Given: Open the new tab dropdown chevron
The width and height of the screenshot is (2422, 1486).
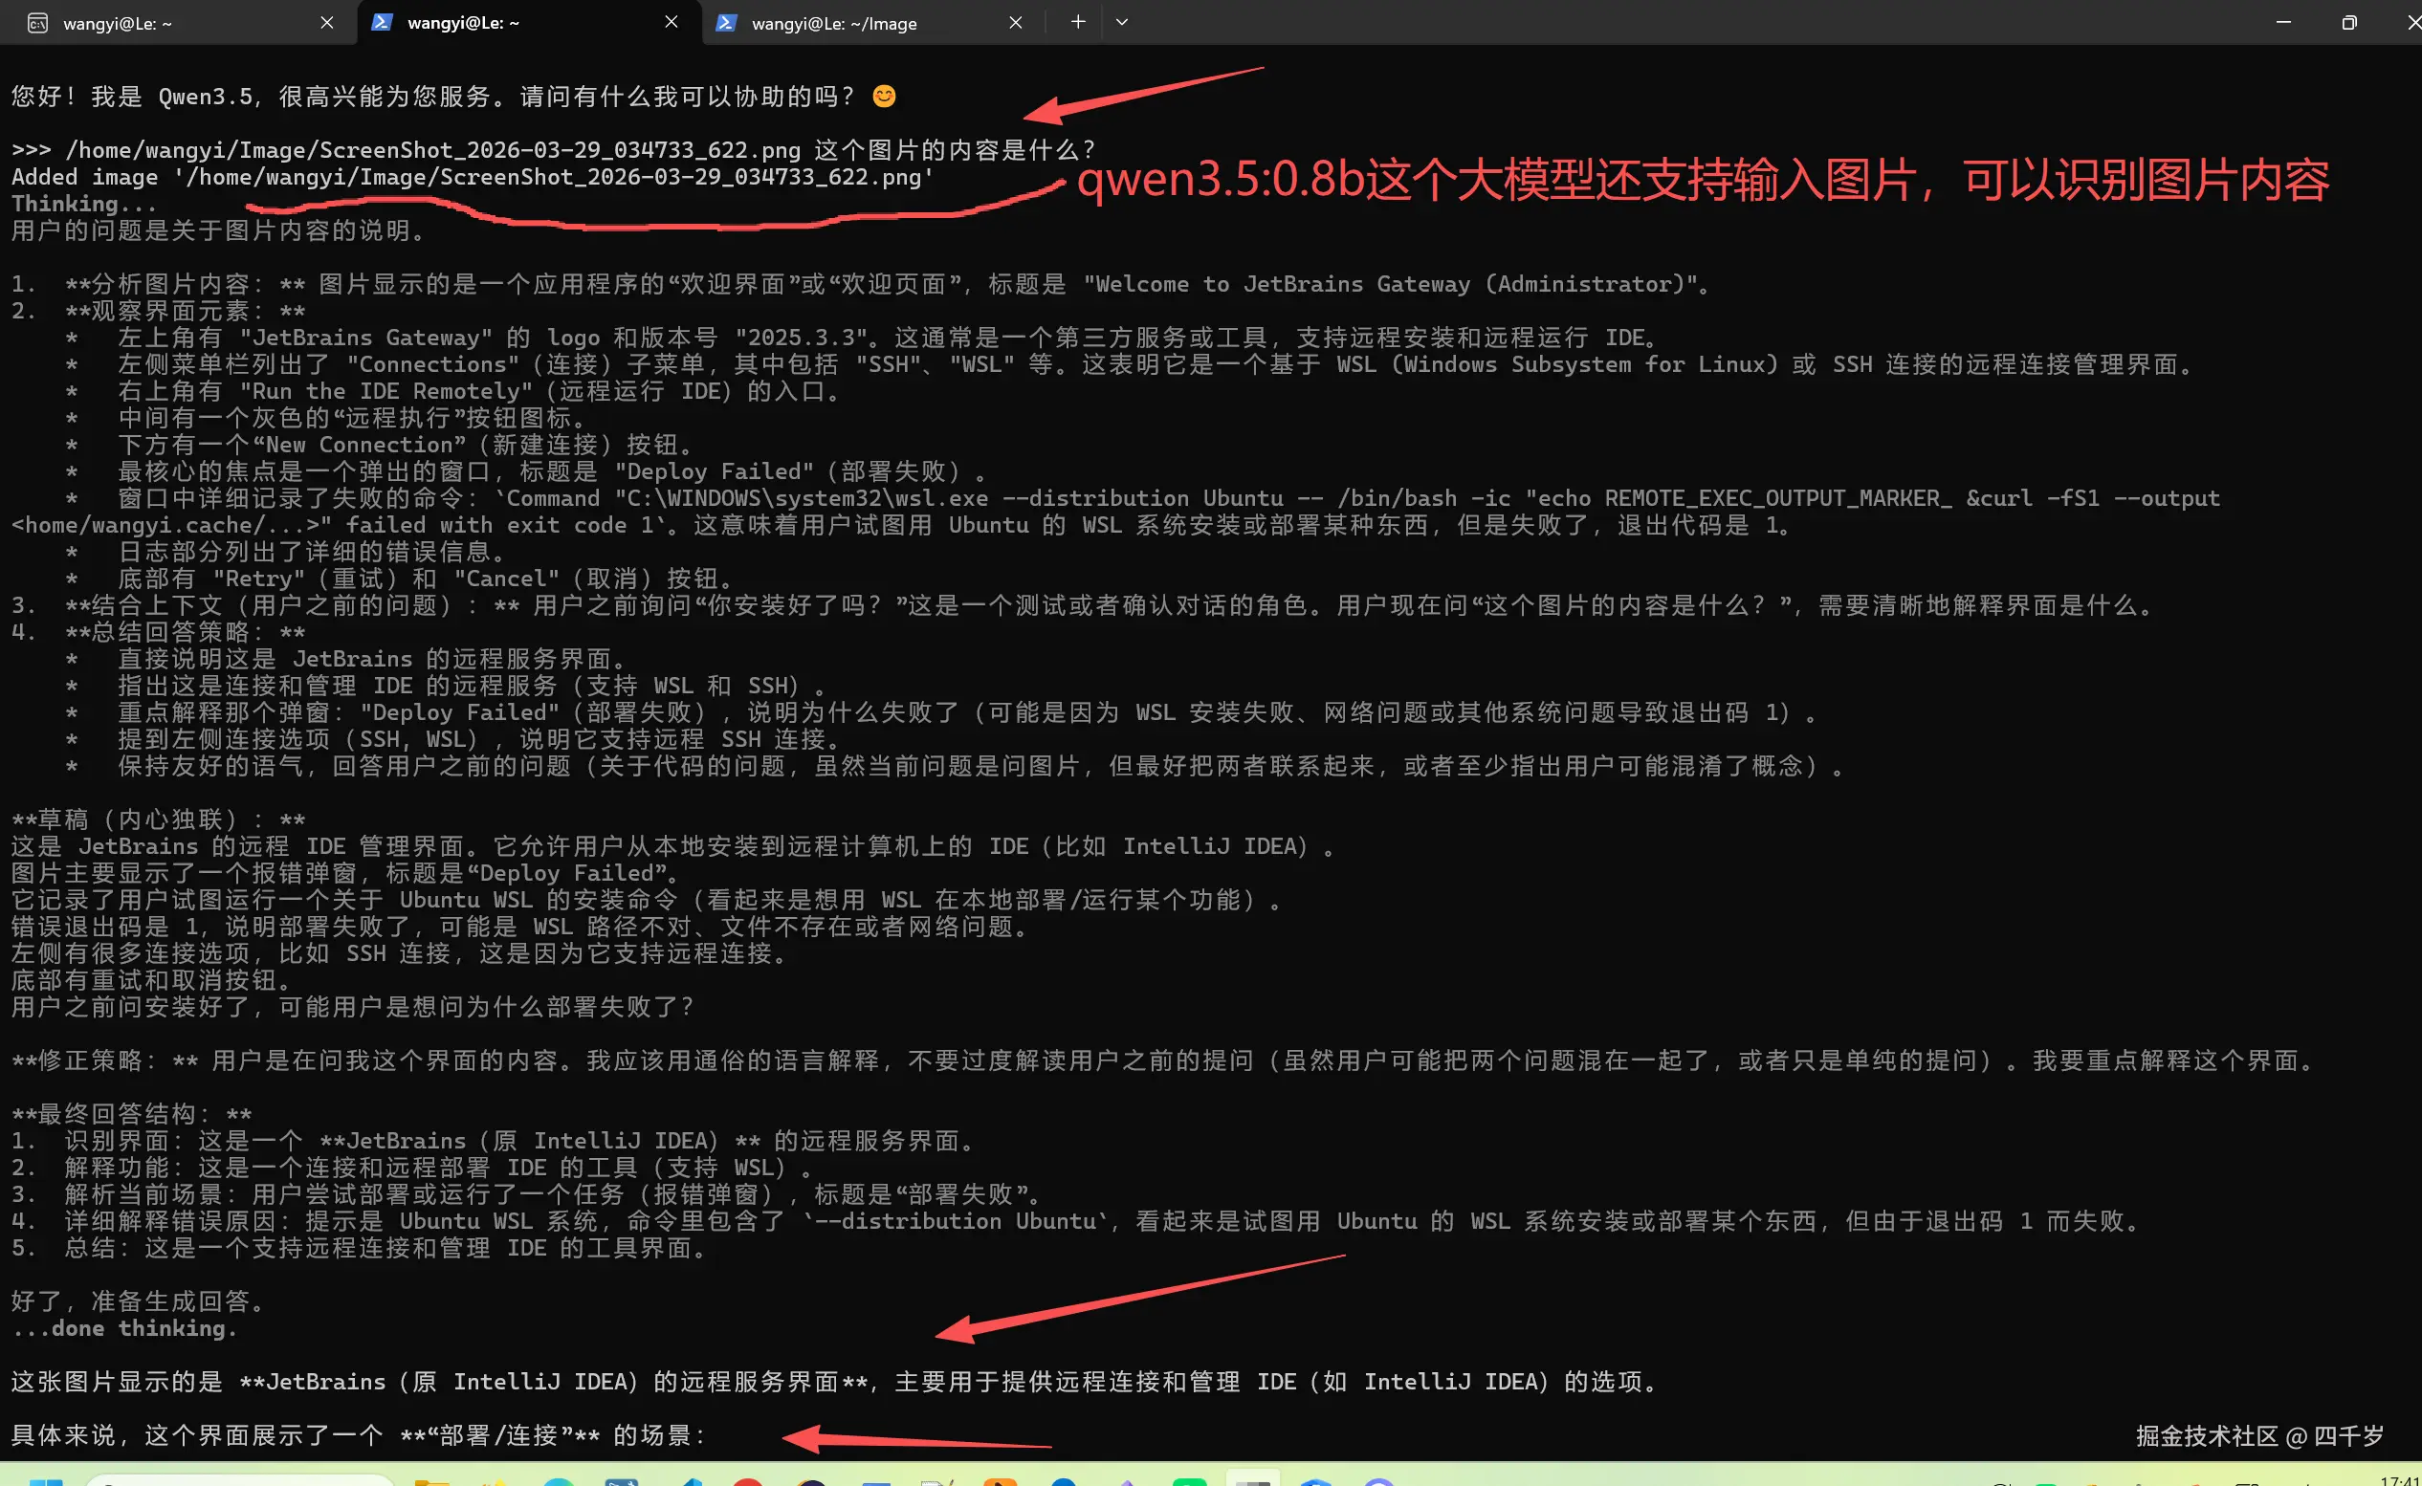Looking at the screenshot, I should tap(1121, 22).
